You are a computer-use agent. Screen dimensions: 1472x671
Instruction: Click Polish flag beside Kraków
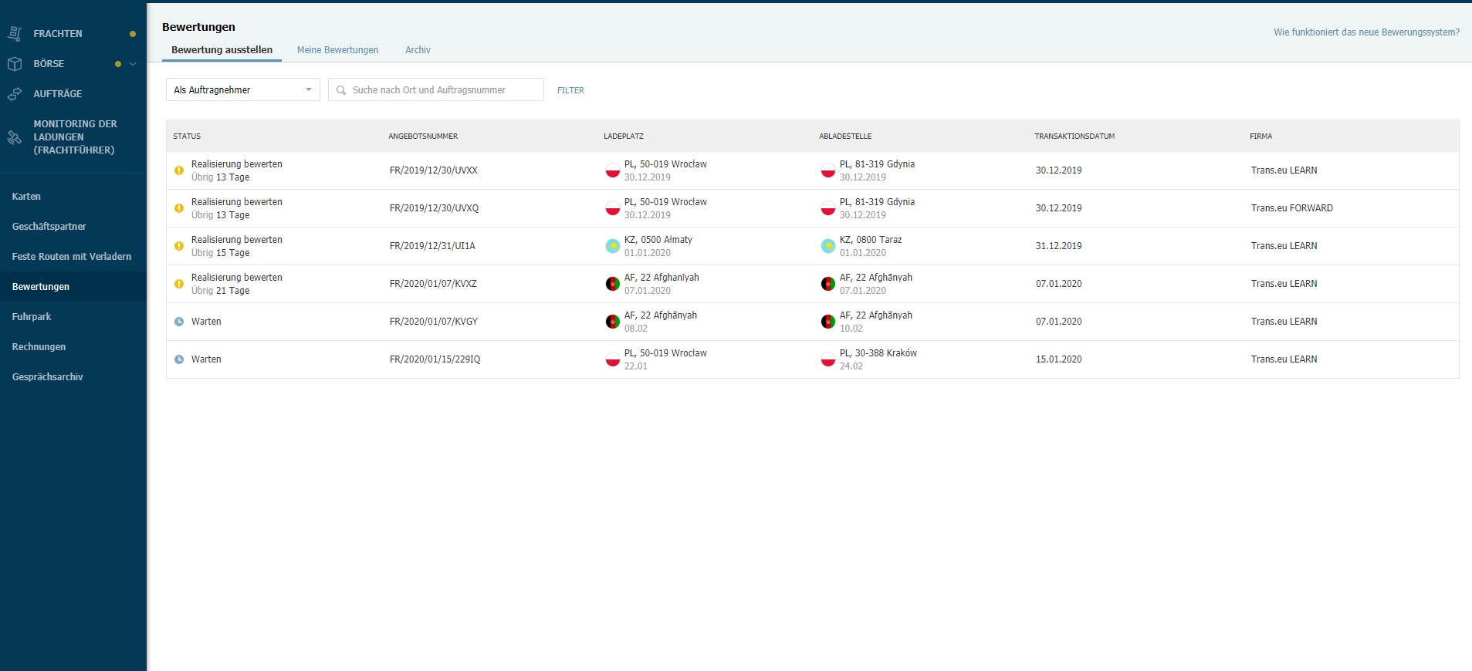tap(828, 359)
